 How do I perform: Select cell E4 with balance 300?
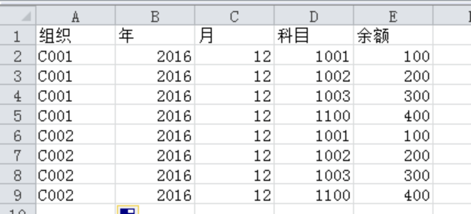pyautogui.click(x=393, y=95)
